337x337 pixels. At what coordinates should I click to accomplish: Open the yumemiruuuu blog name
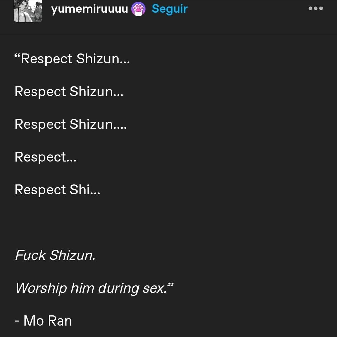click(x=89, y=9)
